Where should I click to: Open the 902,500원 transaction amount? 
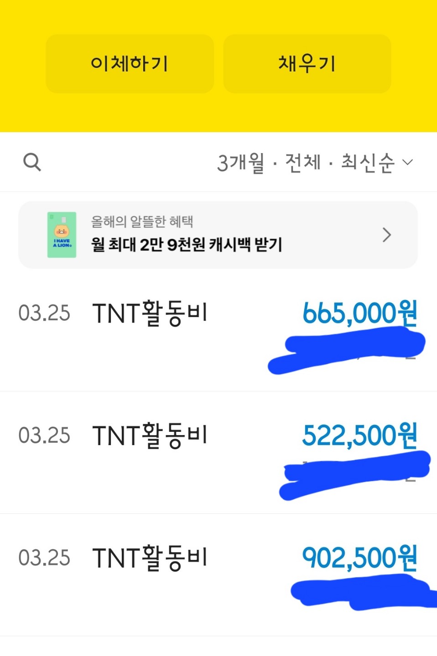click(x=360, y=558)
